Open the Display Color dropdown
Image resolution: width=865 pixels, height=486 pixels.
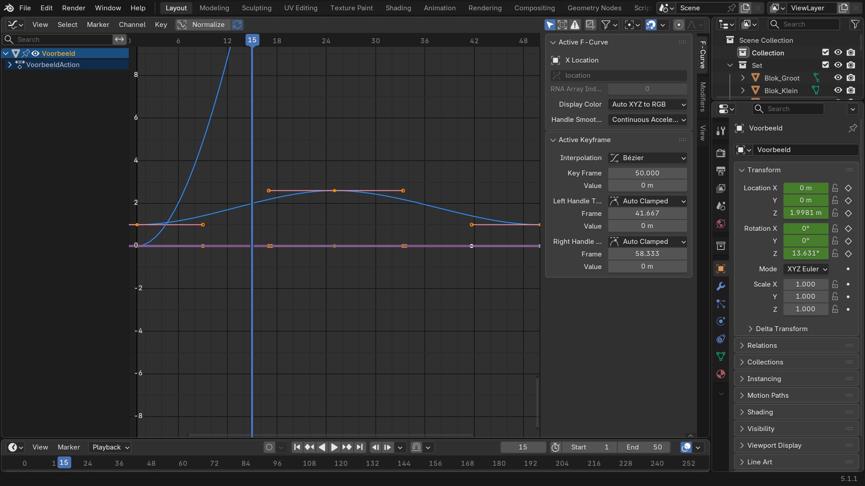coord(647,104)
